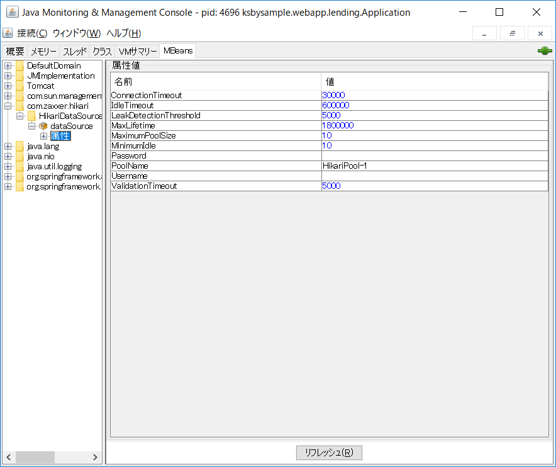Click the java.nio folder icon
The height and width of the screenshot is (467, 556).
click(20, 156)
